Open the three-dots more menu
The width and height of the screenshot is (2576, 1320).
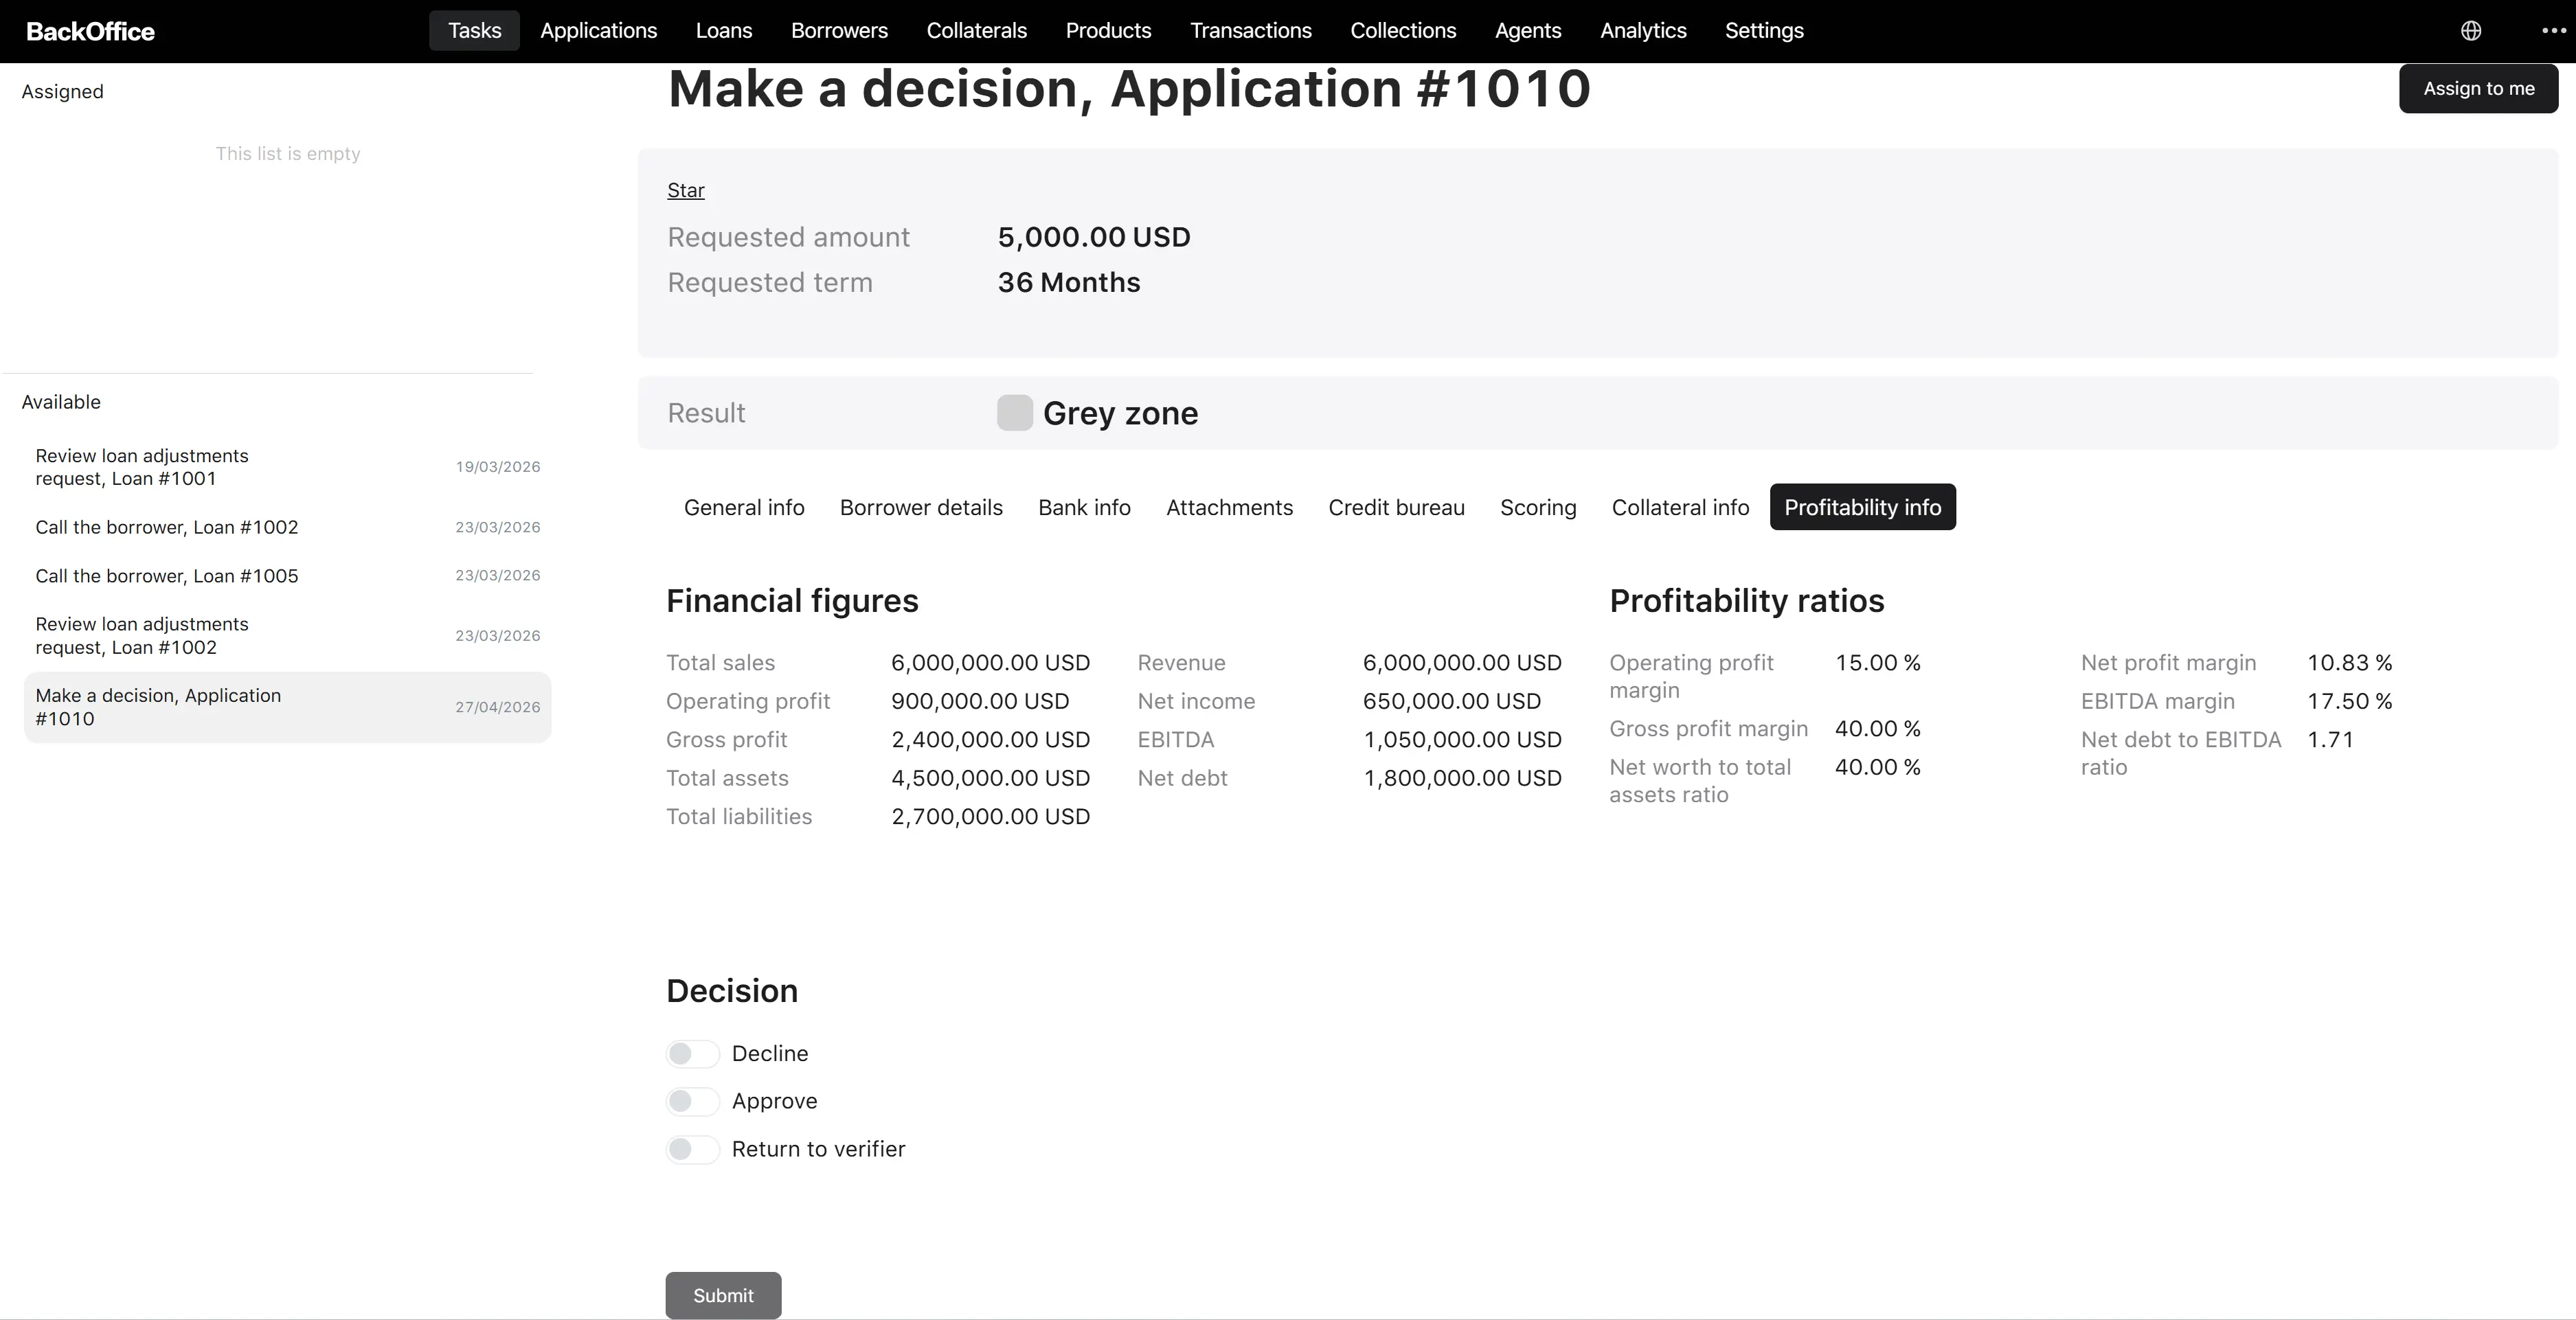(2553, 31)
